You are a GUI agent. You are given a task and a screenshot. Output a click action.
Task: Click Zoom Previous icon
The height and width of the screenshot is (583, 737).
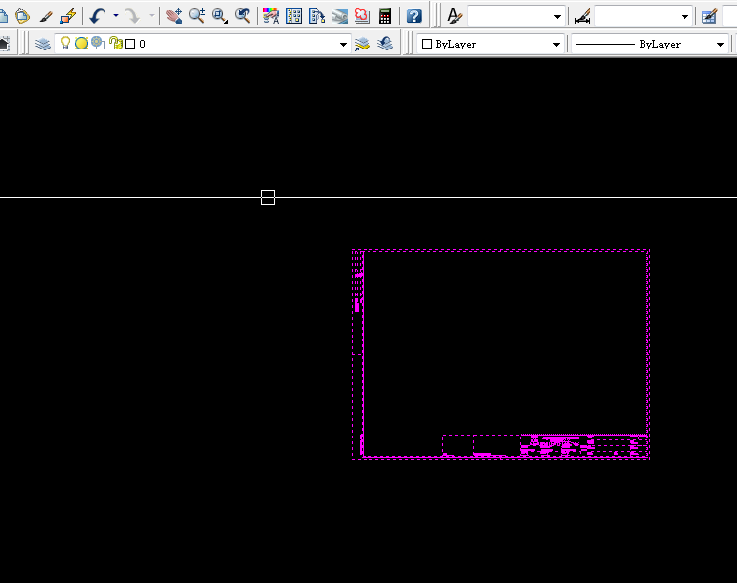click(x=243, y=16)
